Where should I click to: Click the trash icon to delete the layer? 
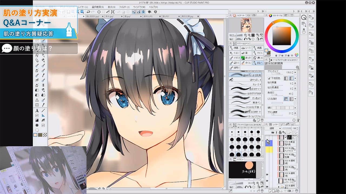pos(296,190)
